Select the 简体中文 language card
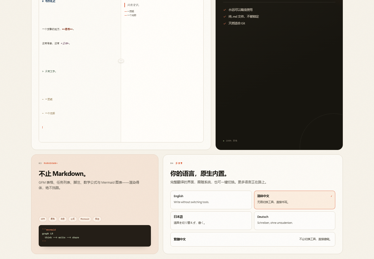374x259 pixels. click(295, 200)
